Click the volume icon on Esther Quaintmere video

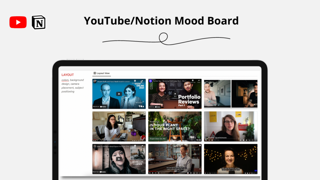coord(212,140)
